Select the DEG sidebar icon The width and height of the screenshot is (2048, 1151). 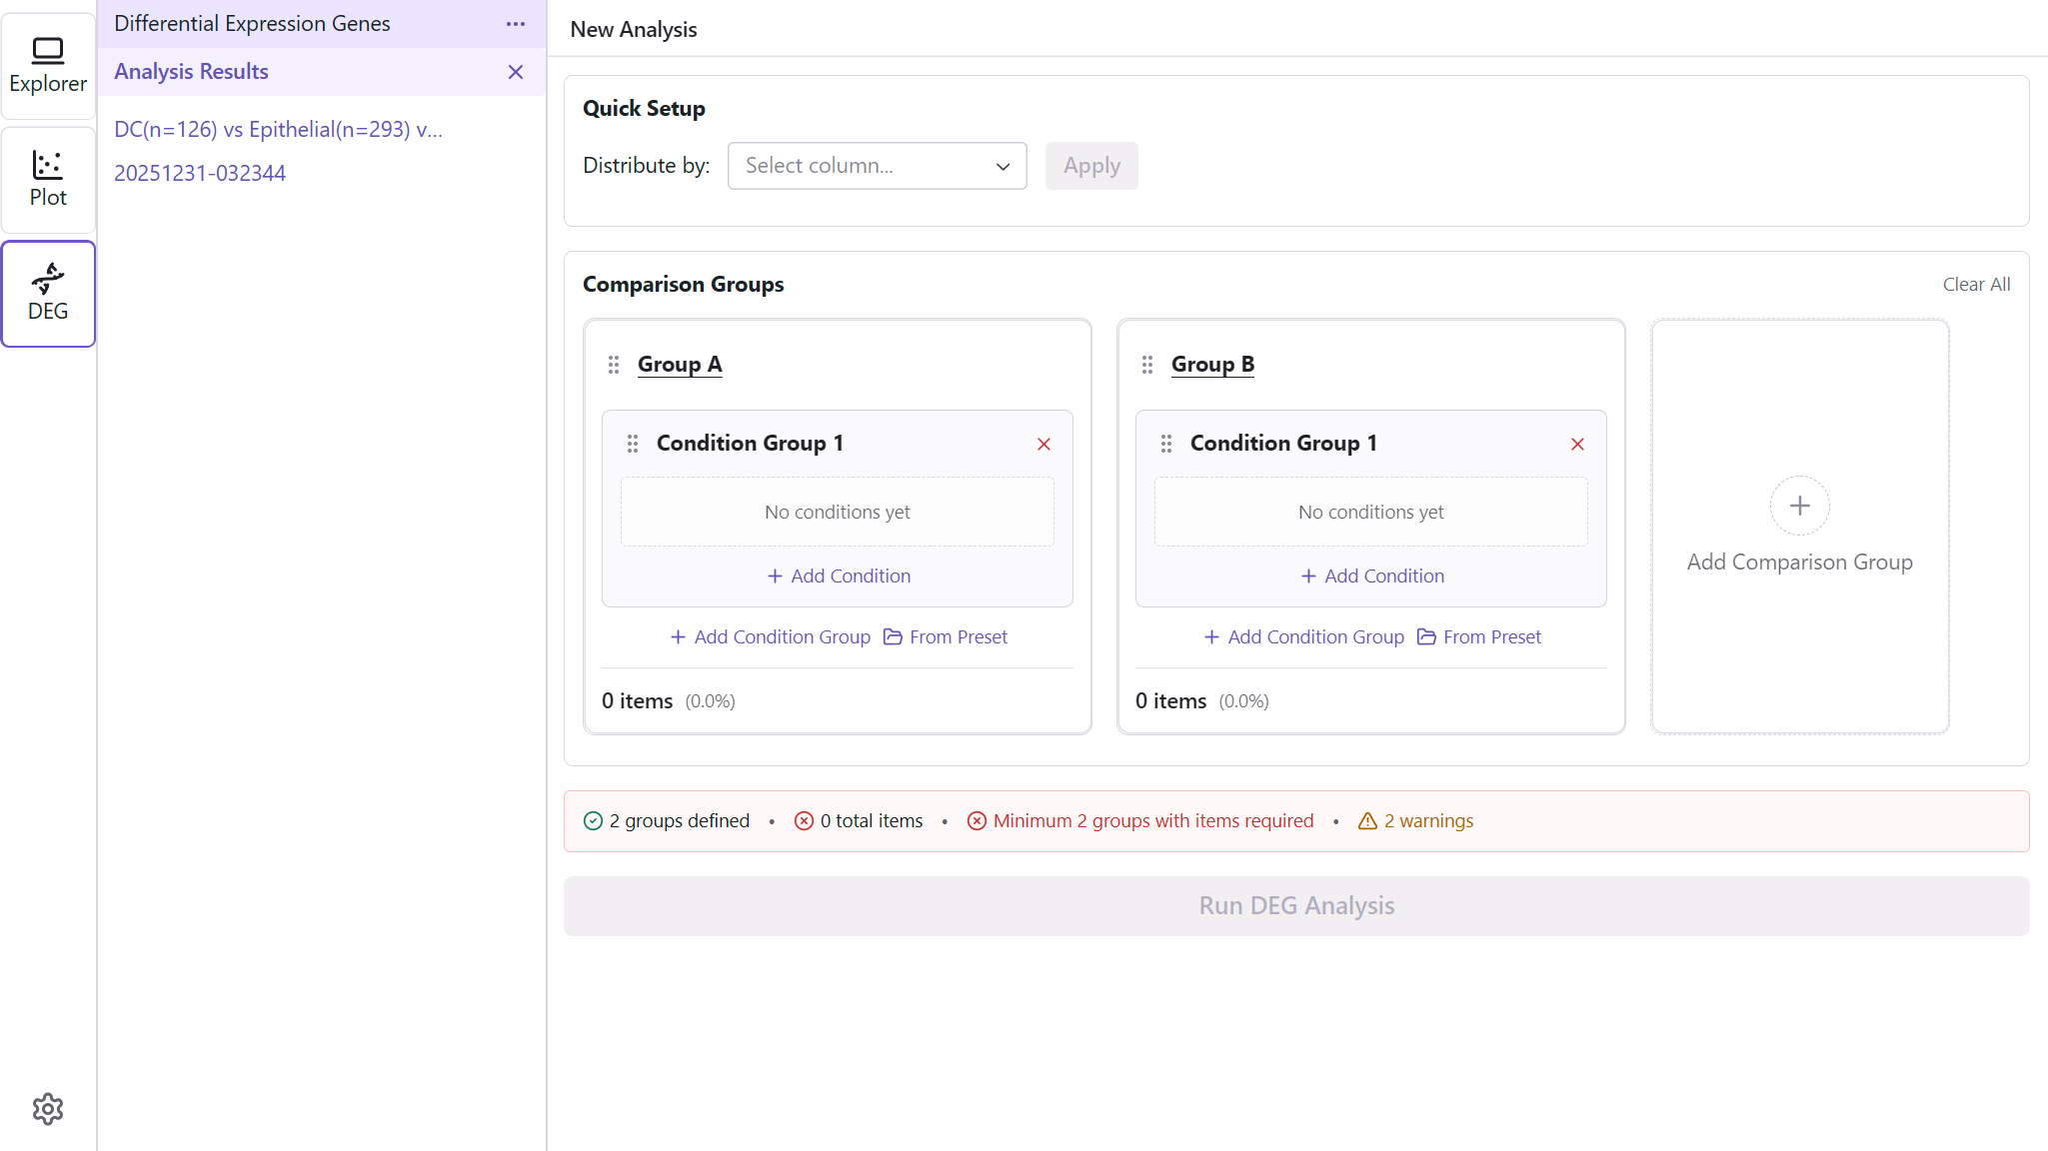[48, 294]
